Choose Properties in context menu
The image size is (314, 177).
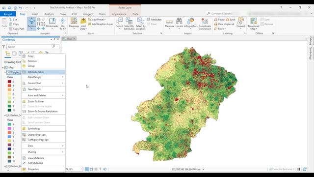[x=43, y=169]
